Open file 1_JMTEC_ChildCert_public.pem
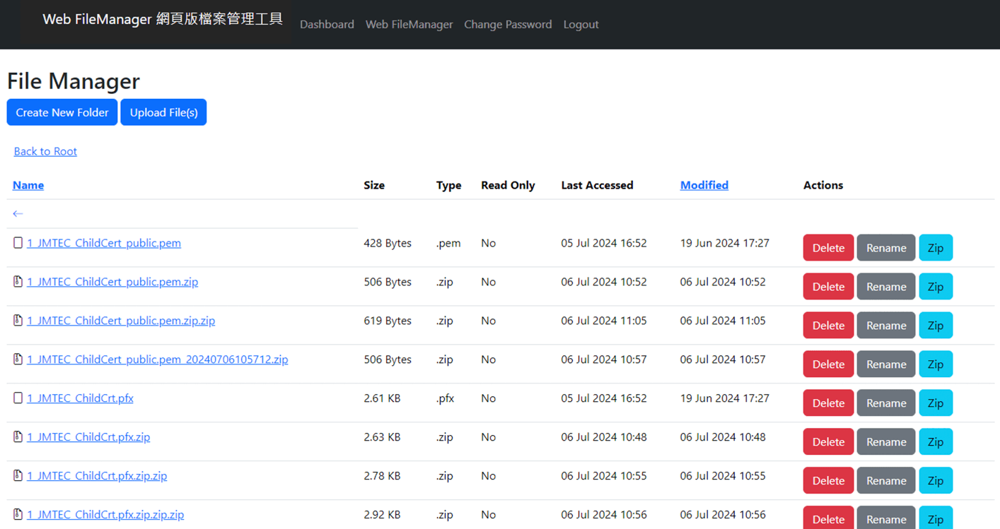The height and width of the screenshot is (529, 1000). click(104, 243)
